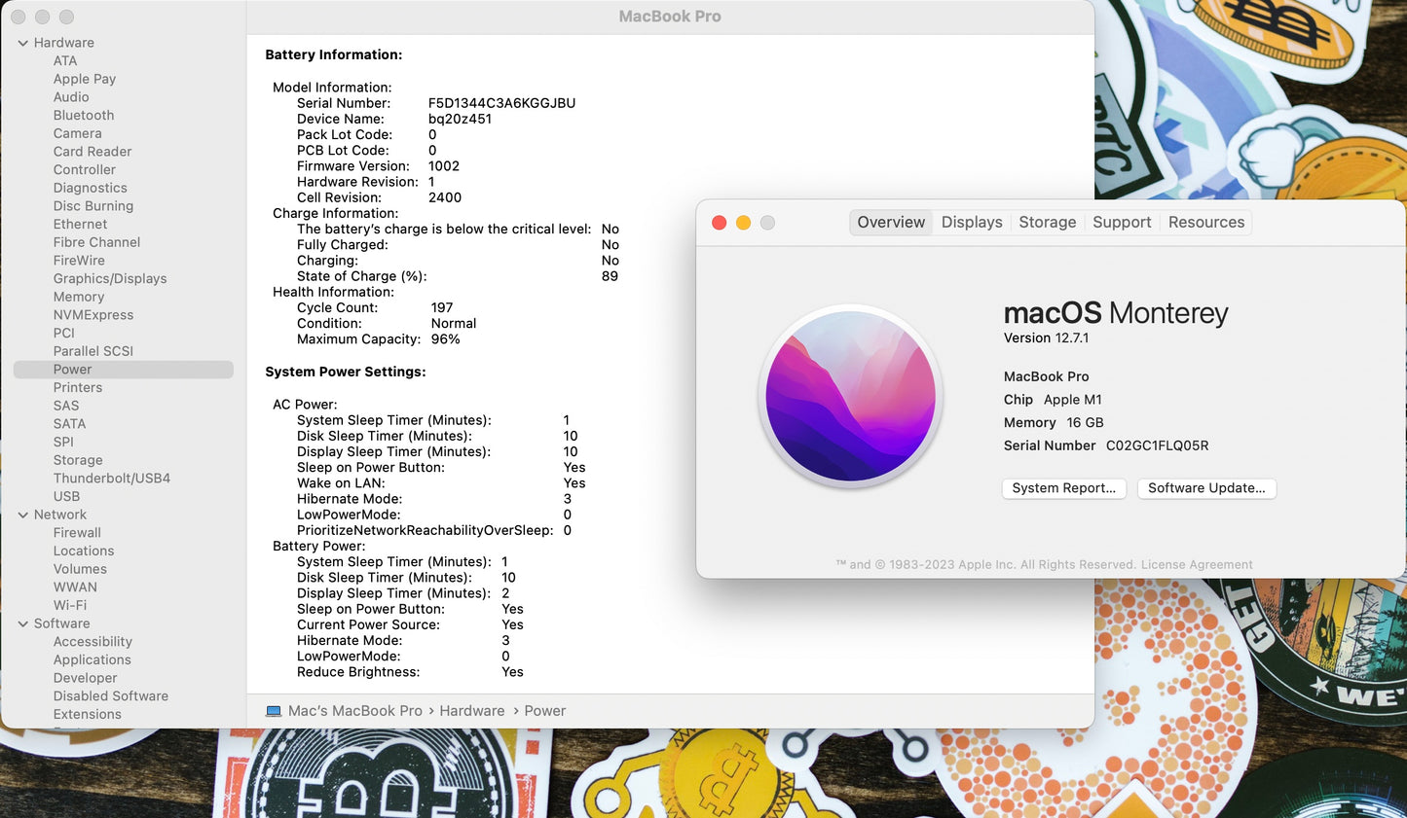Select Audio in the sidebar
The height and width of the screenshot is (818, 1407).
[71, 97]
